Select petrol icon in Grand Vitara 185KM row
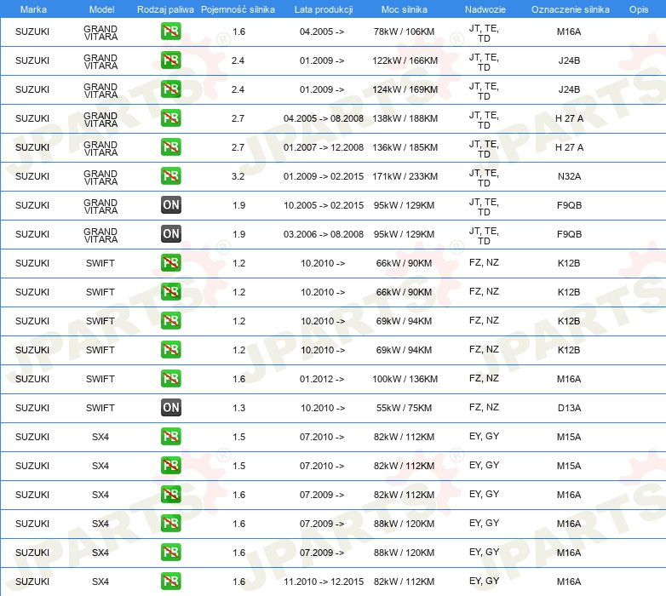The width and height of the screenshot is (666, 596). click(170, 147)
